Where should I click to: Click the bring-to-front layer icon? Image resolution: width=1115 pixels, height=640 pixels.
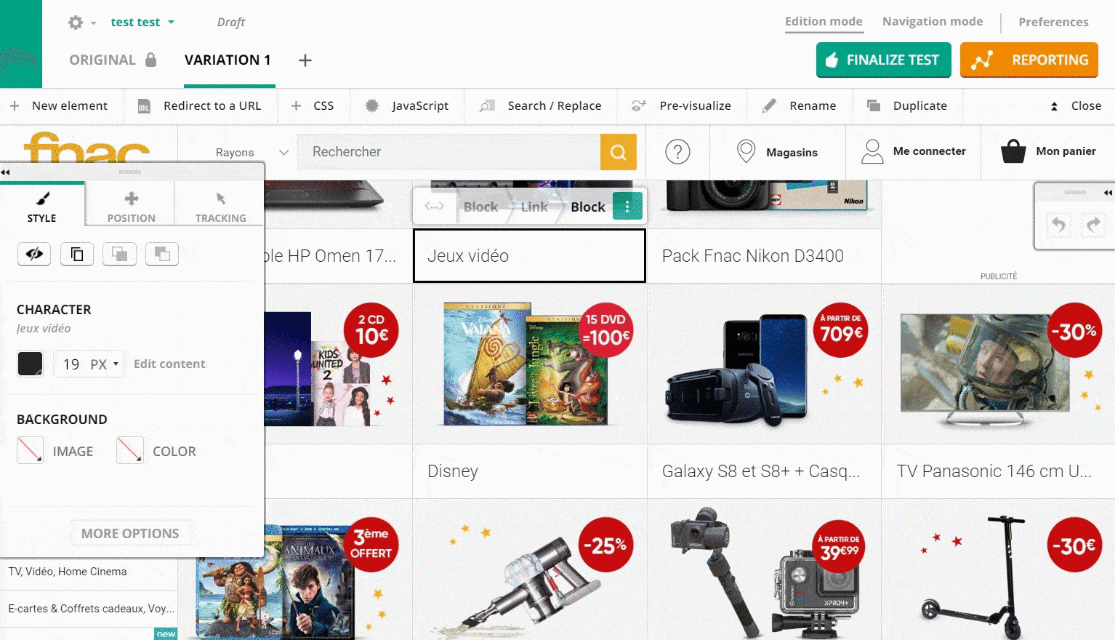[119, 255]
